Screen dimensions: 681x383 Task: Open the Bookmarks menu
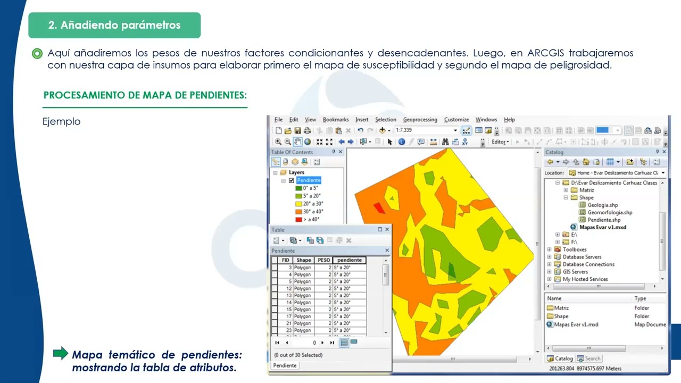coord(336,120)
